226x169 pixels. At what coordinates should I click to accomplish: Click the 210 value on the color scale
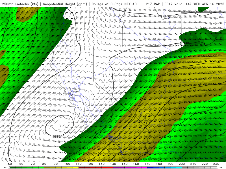(x=193, y=164)
